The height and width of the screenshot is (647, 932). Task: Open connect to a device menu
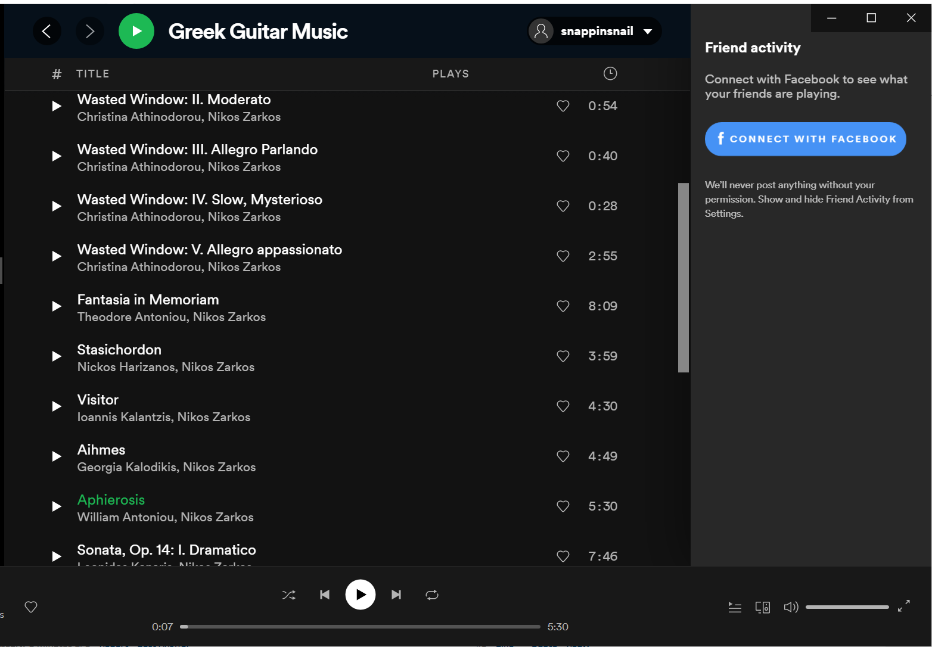click(x=763, y=607)
